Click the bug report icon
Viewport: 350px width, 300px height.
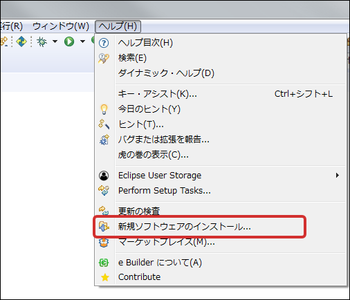coord(104,140)
